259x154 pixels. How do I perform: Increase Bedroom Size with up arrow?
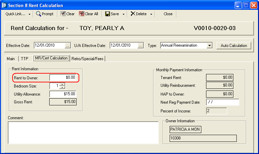(62, 84)
